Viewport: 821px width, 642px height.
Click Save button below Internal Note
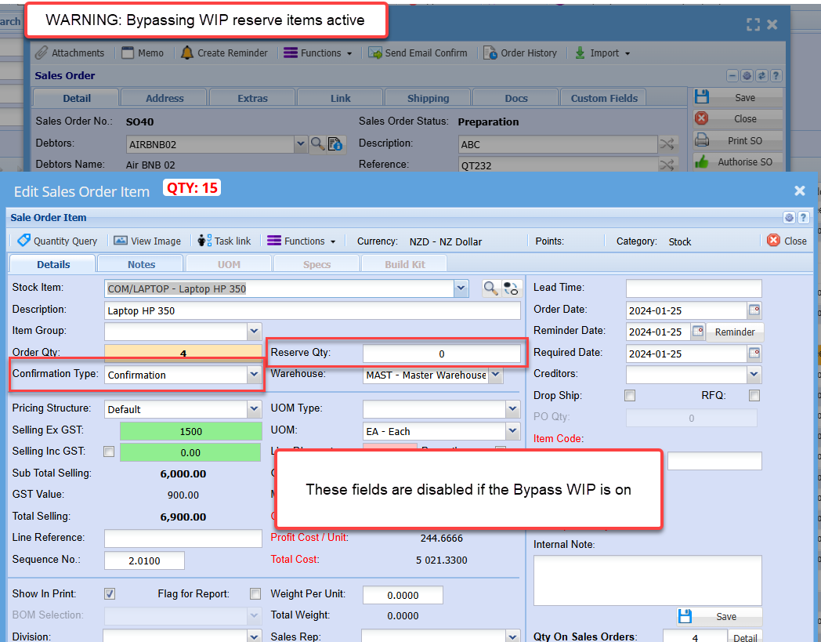pos(719,616)
